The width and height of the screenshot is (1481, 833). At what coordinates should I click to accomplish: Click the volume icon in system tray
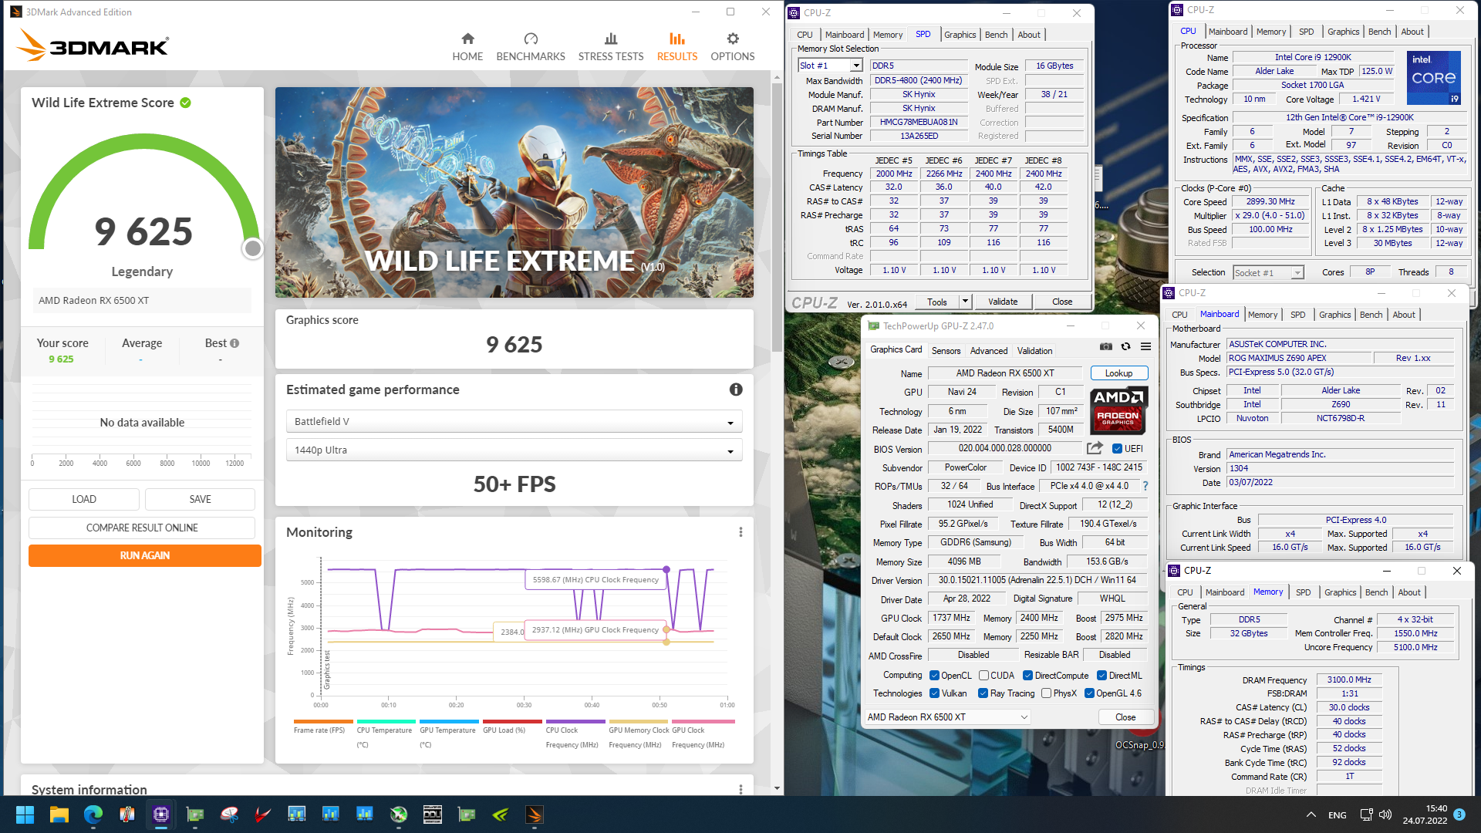click(1385, 814)
